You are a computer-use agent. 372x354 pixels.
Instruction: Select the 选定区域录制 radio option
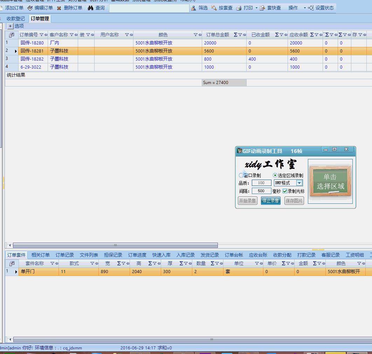point(275,175)
